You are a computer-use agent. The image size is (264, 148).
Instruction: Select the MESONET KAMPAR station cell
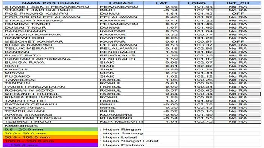tap(50, 41)
